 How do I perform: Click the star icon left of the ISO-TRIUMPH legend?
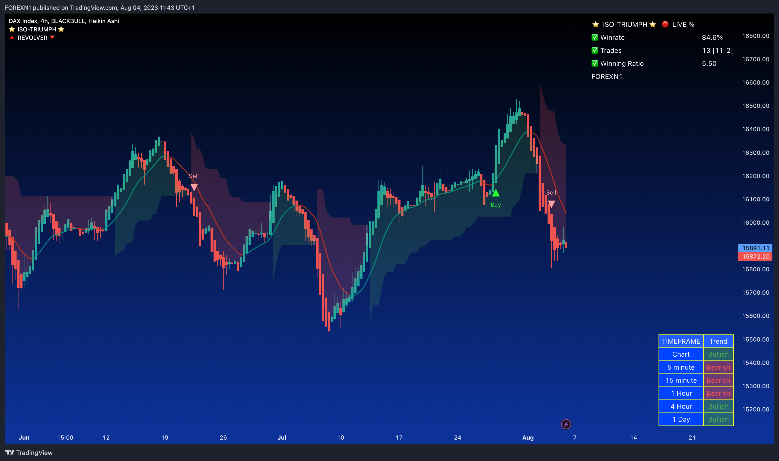[12, 29]
